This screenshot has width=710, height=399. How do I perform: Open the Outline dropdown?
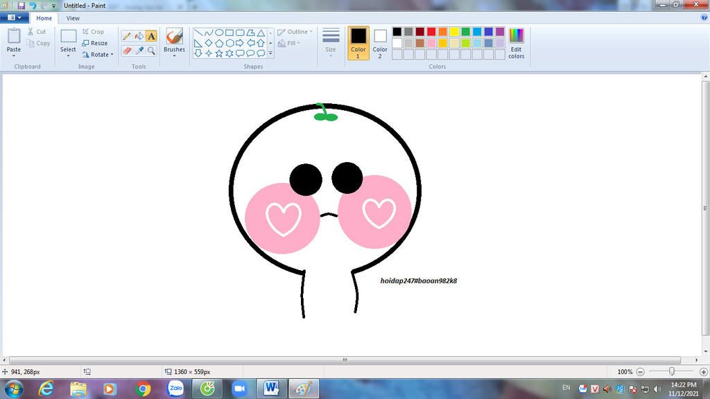(295, 32)
